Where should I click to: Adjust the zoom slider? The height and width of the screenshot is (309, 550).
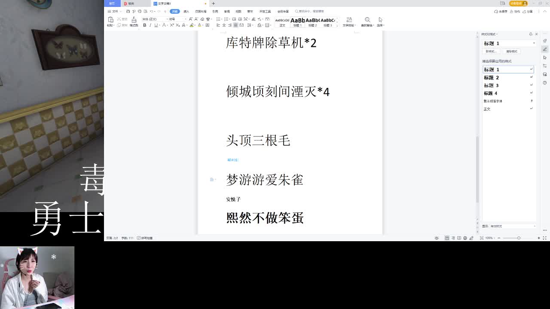coord(519,238)
